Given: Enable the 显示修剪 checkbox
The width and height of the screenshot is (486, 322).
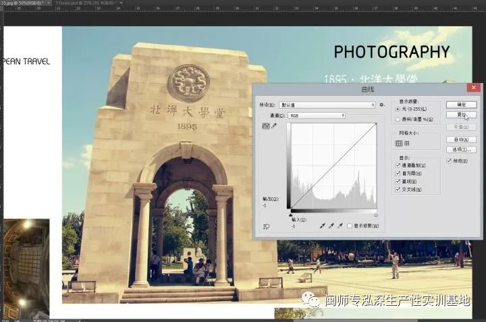Looking at the screenshot, I should [350, 226].
